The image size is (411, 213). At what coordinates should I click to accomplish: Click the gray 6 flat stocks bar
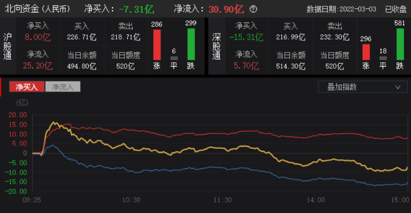(x=174, y=58)
